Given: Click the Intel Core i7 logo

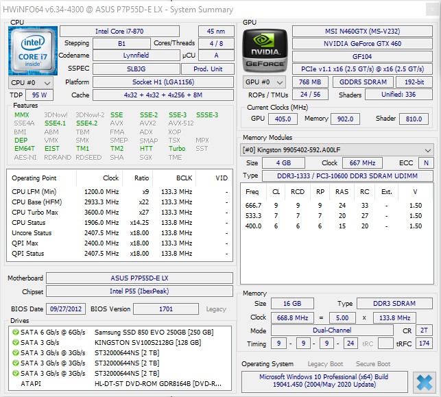Looking at the screenshot, I should pos(33,51).
